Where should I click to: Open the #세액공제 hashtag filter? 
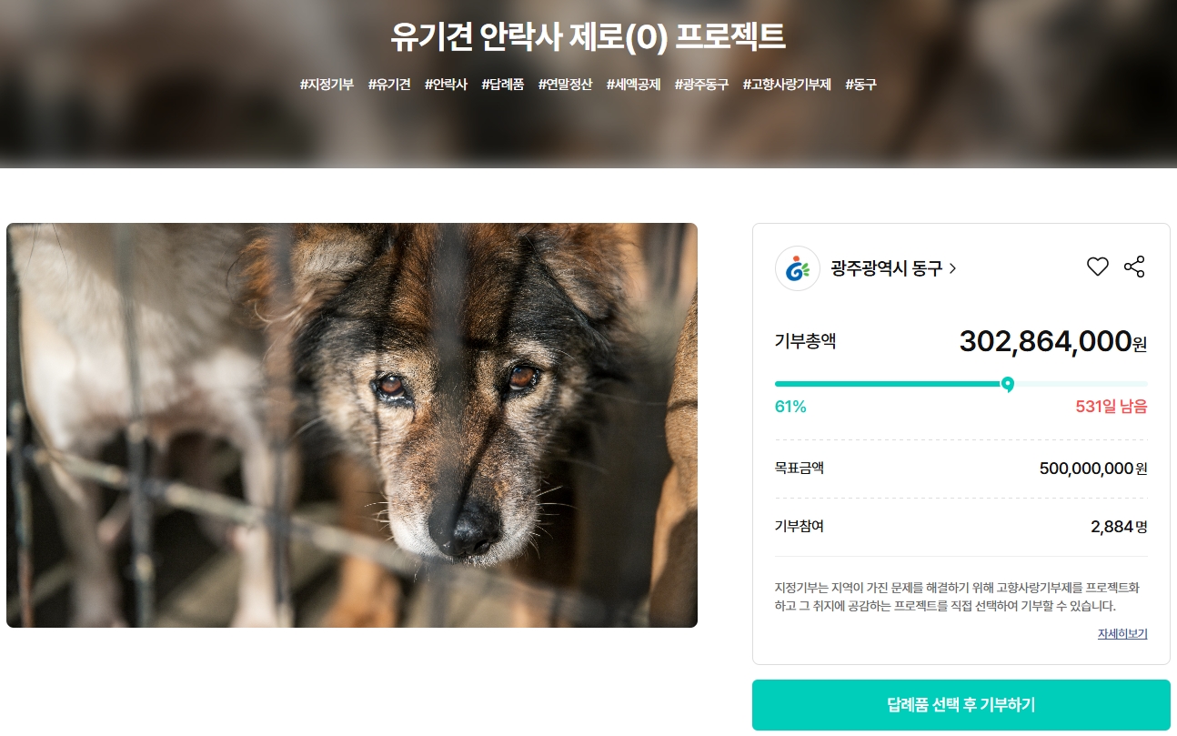coord(633,84)
